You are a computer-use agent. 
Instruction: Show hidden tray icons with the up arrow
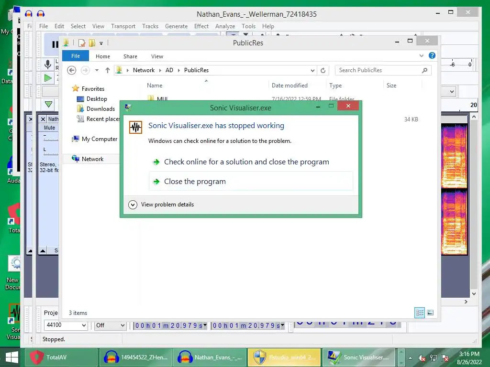[x=410, y=358]
